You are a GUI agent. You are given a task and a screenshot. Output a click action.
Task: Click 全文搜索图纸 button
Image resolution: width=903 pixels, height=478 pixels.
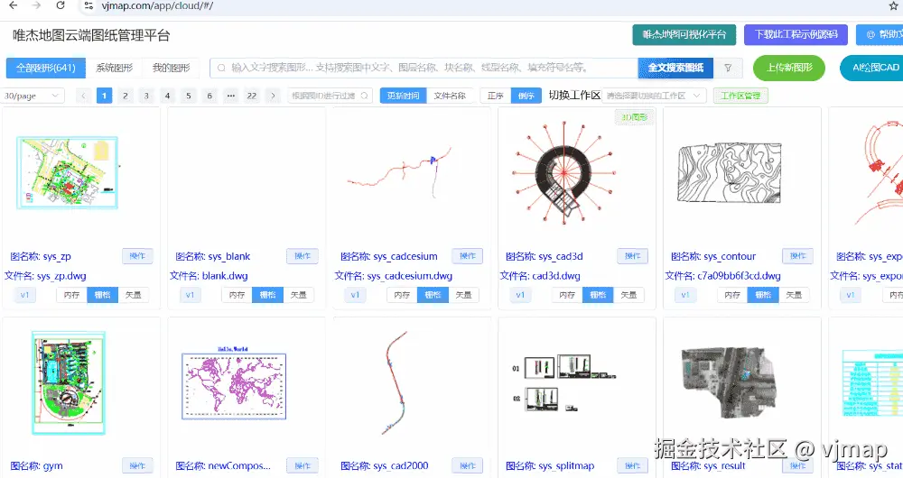pyautogui.click(x=675, y=68)
